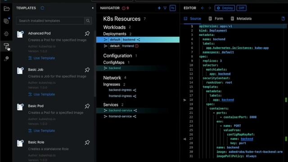Select backend-ingress resource
Image resolution: width=288 pixels, height=162 pixels.
(120, 90)
